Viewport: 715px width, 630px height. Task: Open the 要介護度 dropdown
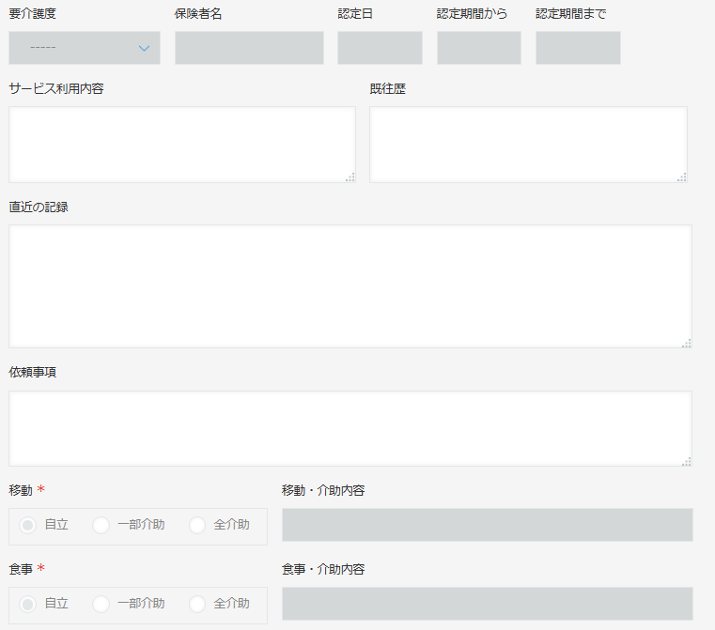tap(85, 48)
